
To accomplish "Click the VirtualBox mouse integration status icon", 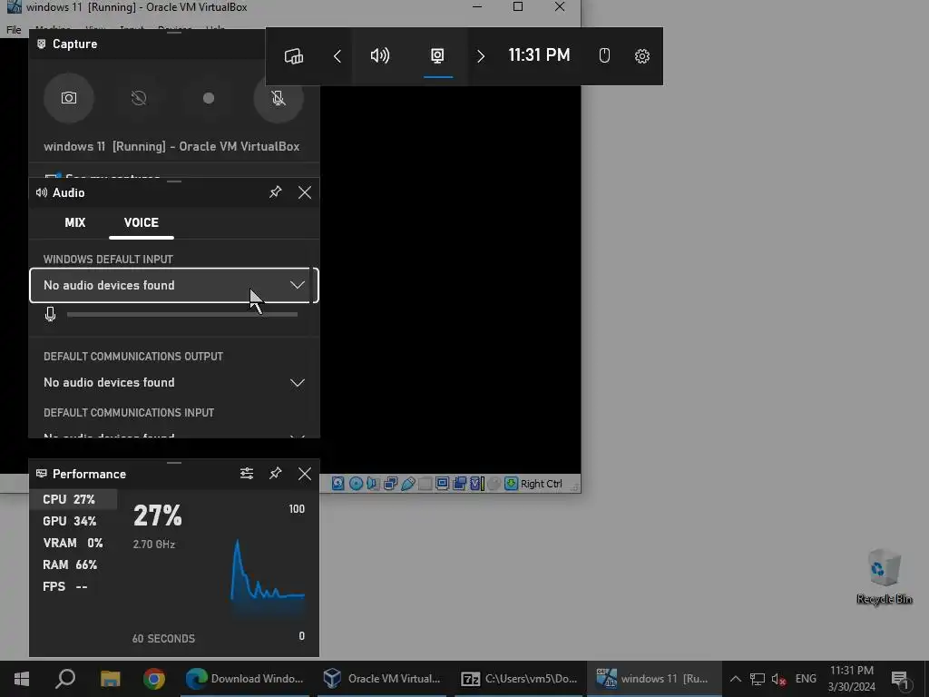I will coord(494,484).
